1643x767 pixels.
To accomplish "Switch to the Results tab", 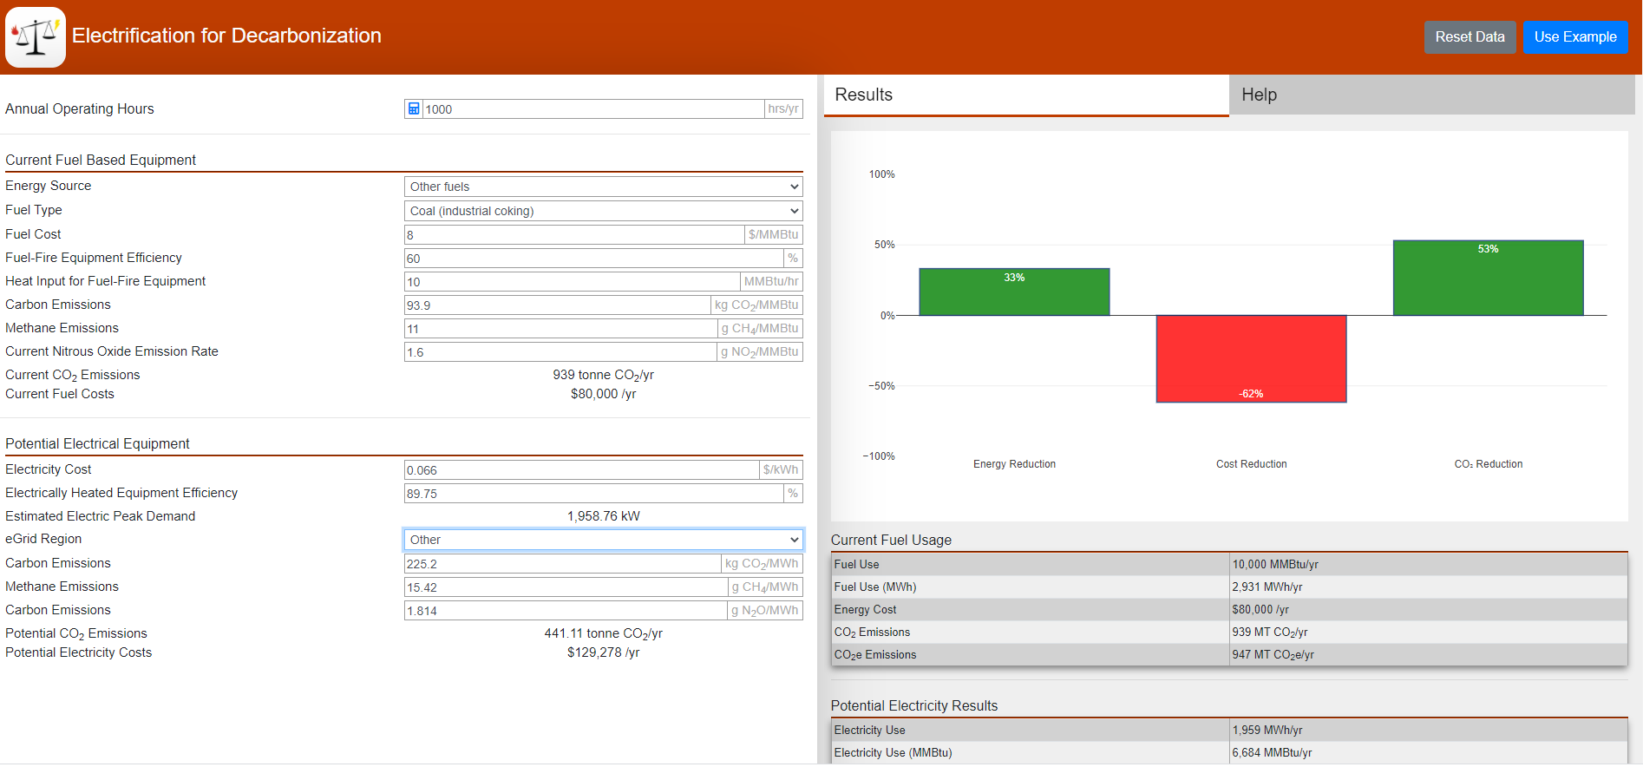I will point(1026,95).
